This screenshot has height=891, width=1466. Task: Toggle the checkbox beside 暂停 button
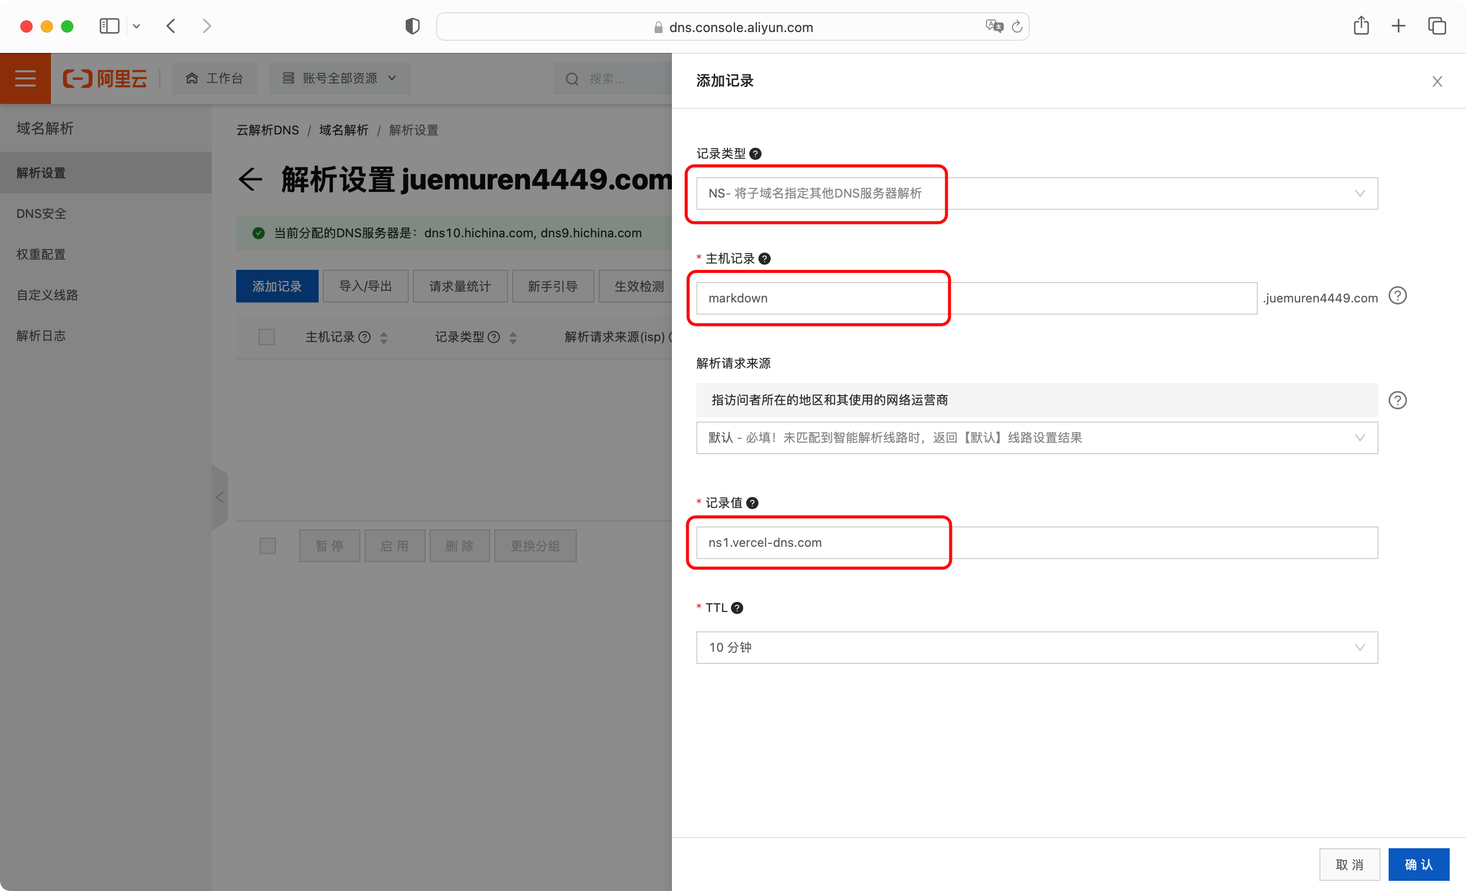tap(268, 545)
